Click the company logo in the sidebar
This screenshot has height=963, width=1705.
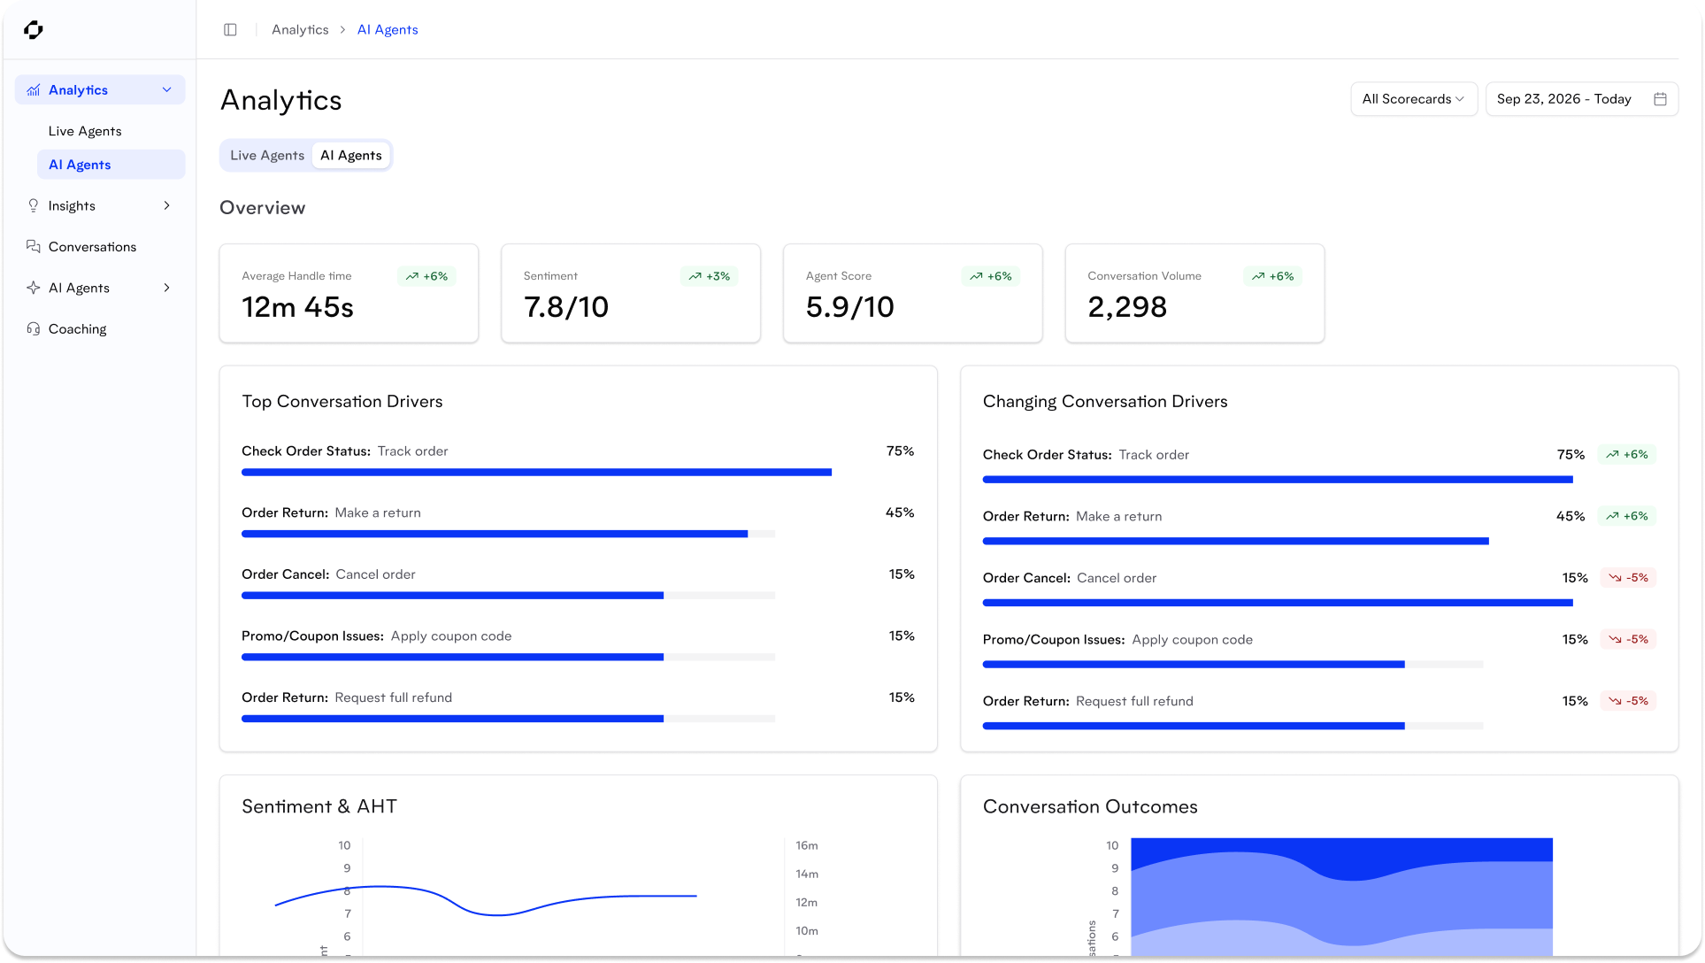[33, 29]
